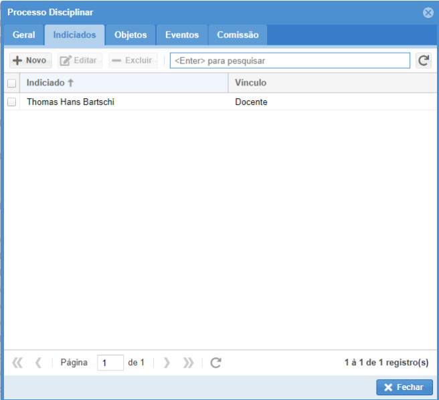Screen dimensions: 439x400
Task: Close the Processo Disciplinar dialog
Action: pos(428,13)
